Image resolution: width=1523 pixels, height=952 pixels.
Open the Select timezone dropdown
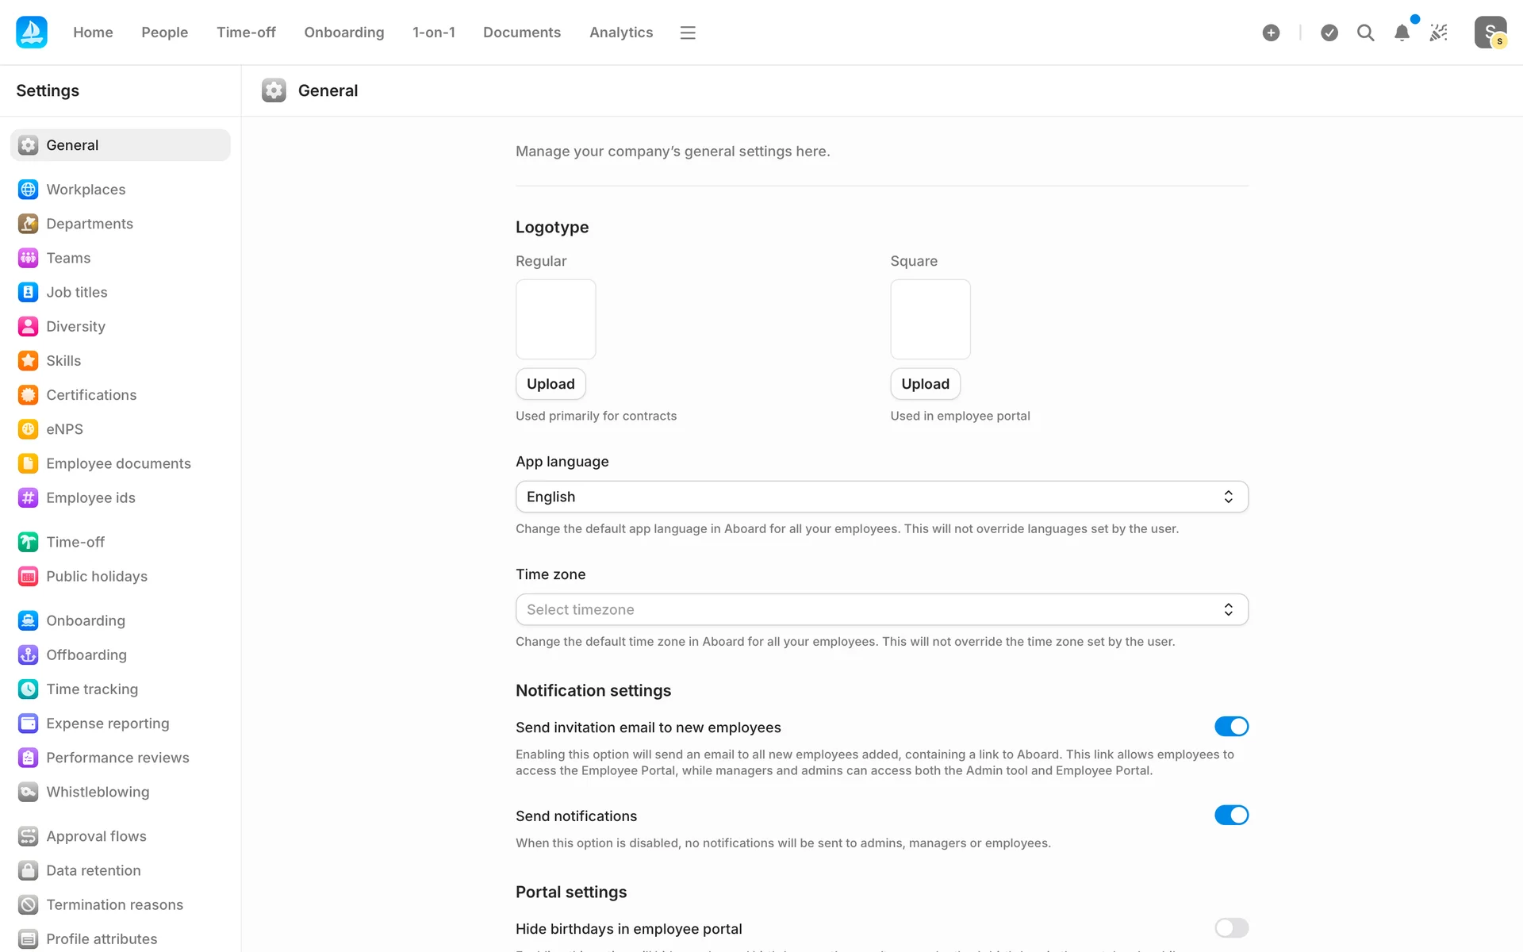881,609
